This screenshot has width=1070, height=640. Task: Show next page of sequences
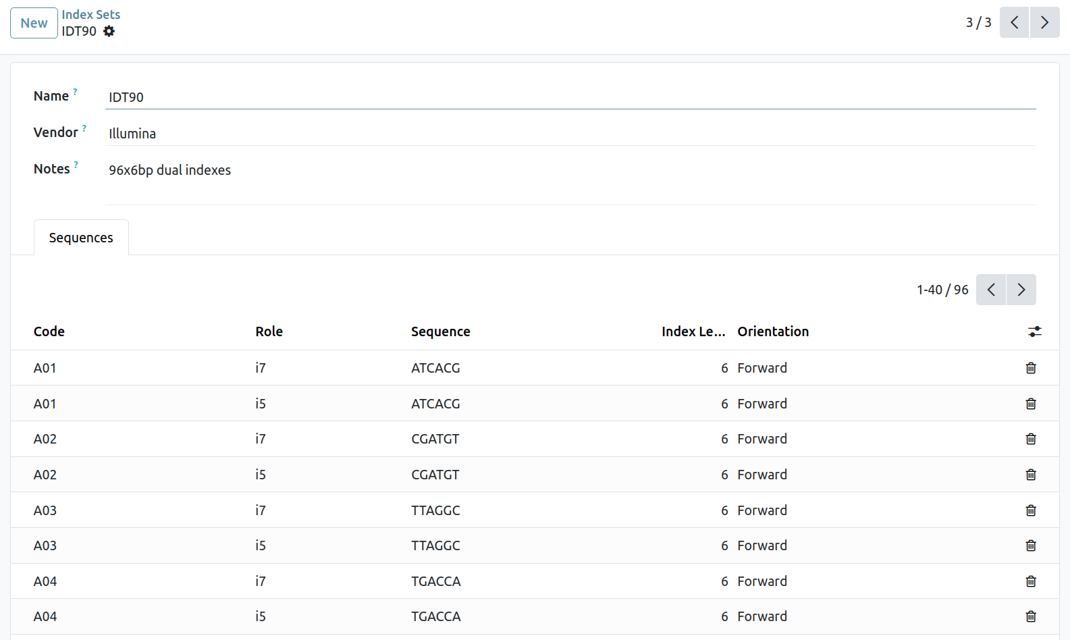(1021, 290)
